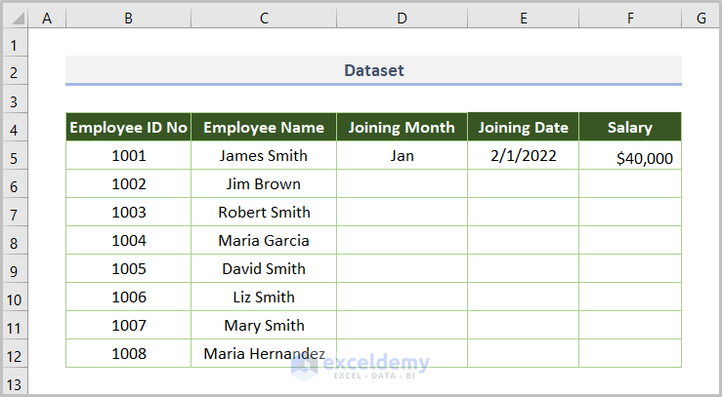Select row 9 header
Image resolution: width=722 pixels, height=397 pixels.
click(x=15, y=269)
